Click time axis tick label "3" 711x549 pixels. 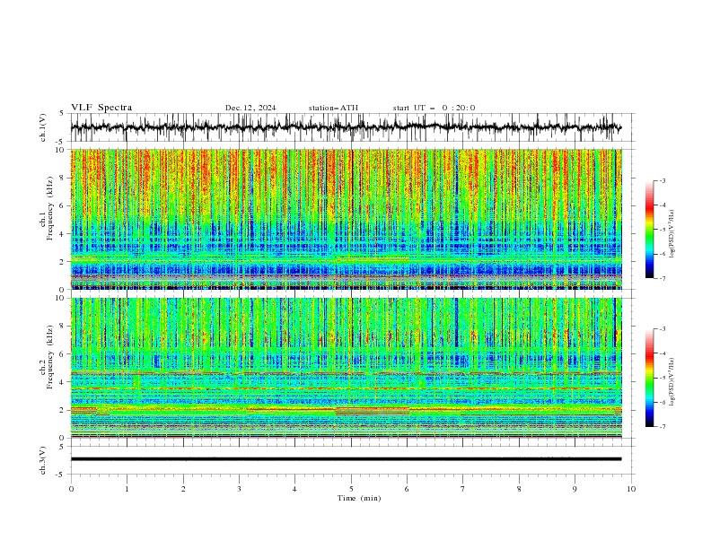(239, 489)
